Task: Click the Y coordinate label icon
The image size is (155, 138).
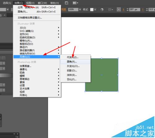Action: pos(143,10)
